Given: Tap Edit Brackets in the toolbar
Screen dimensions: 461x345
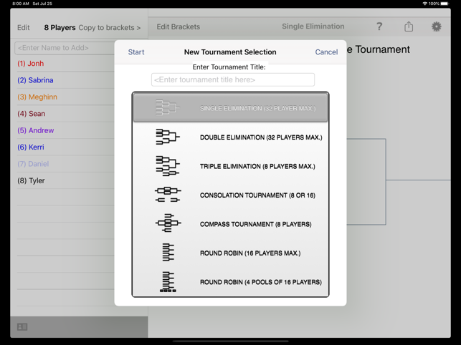Looking at the screenshot, I should click(179, 27).
